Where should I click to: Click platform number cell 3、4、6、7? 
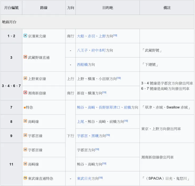[x=11, y=86]
